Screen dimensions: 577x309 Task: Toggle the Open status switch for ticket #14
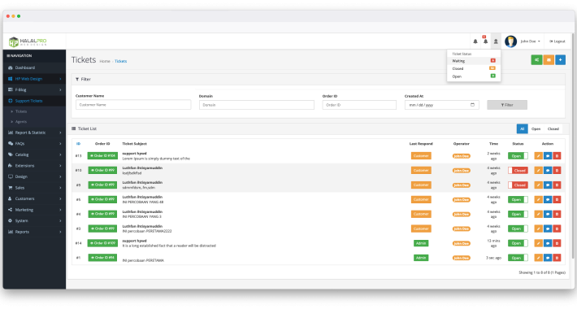[x=518, y=243]
